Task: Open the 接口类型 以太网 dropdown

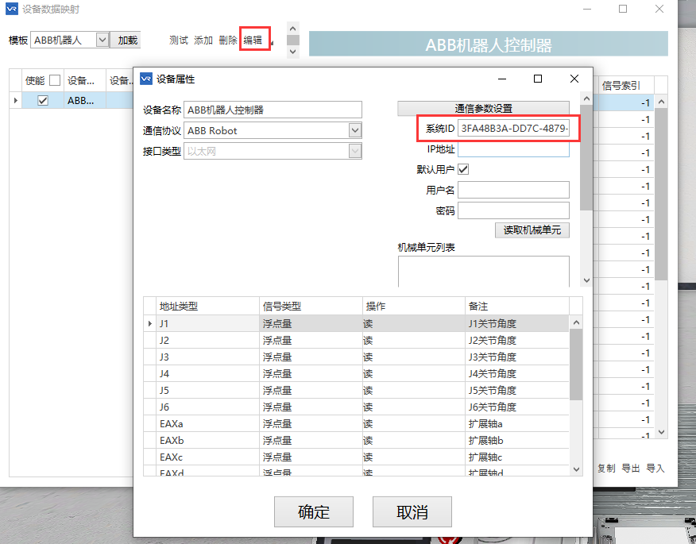Action: click(355, 152)
